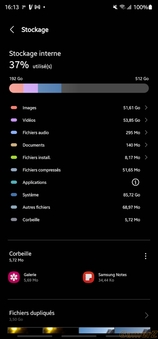This screenshot has width=158, height=339.
Task: Expand the Images storage chevron
Action: [146, 108]
